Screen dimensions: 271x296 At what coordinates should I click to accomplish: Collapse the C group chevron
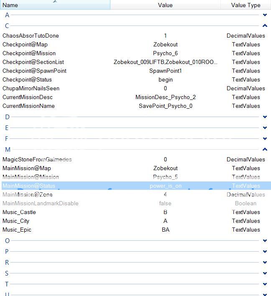265,26
